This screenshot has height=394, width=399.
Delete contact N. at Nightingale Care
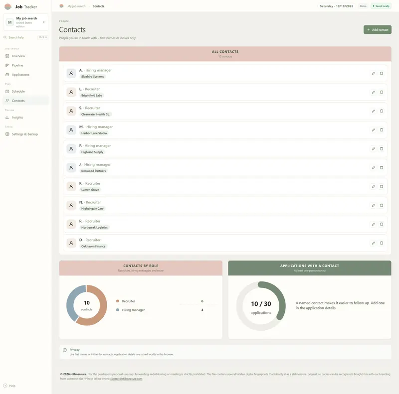(x=382, y=205)
